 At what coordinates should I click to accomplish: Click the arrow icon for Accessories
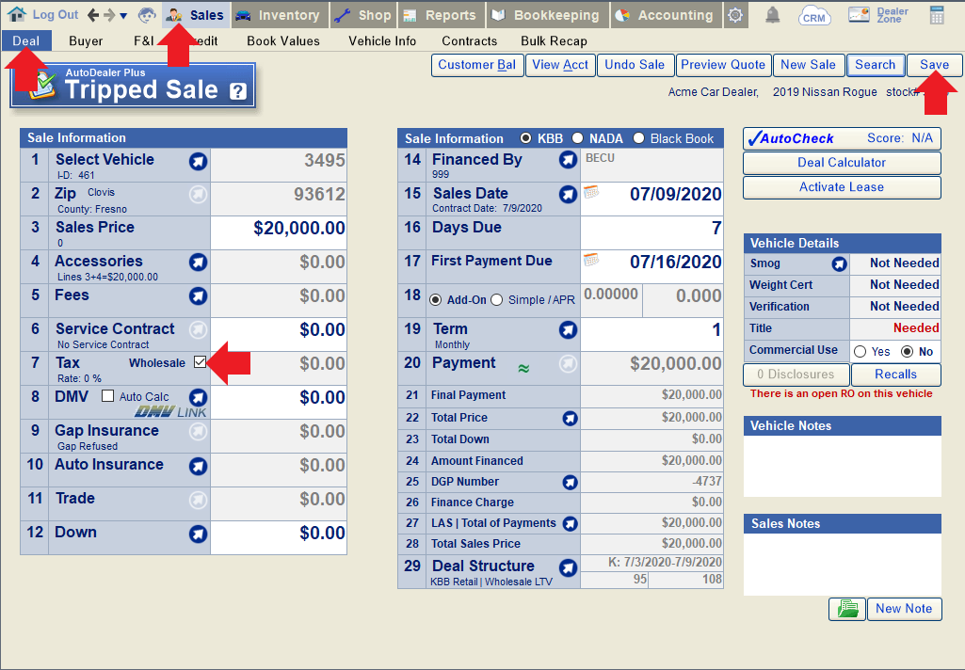pyautogui.click(x=198, y=263)
